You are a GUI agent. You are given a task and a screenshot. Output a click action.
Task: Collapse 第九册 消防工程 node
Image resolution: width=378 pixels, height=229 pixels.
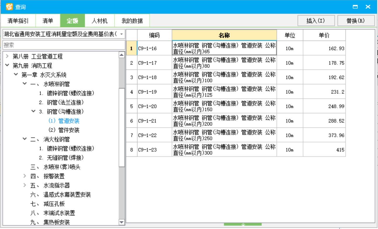tap(7, 66)
